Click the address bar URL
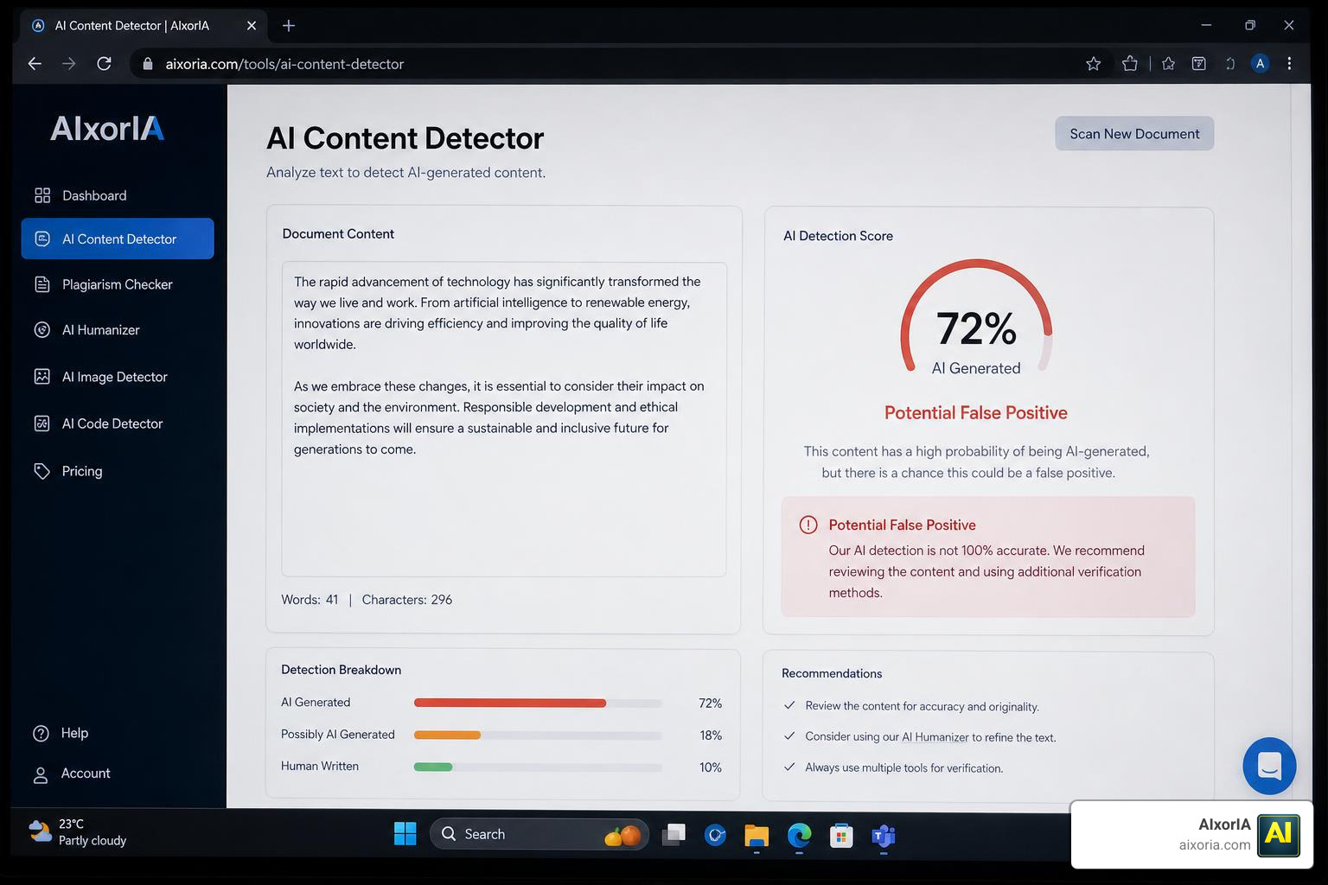This screenshot has width=1328, height=885. pos(284,64)
